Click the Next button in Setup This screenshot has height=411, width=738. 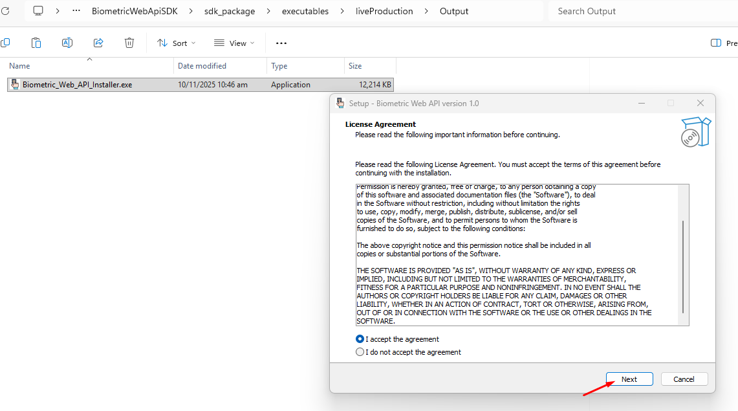629,379
